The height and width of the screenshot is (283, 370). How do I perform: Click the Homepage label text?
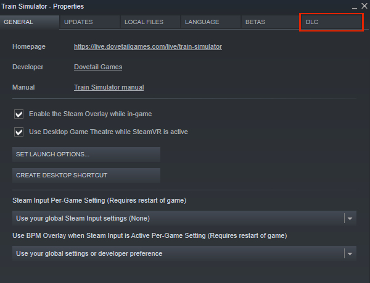click(x=29, y=46)
